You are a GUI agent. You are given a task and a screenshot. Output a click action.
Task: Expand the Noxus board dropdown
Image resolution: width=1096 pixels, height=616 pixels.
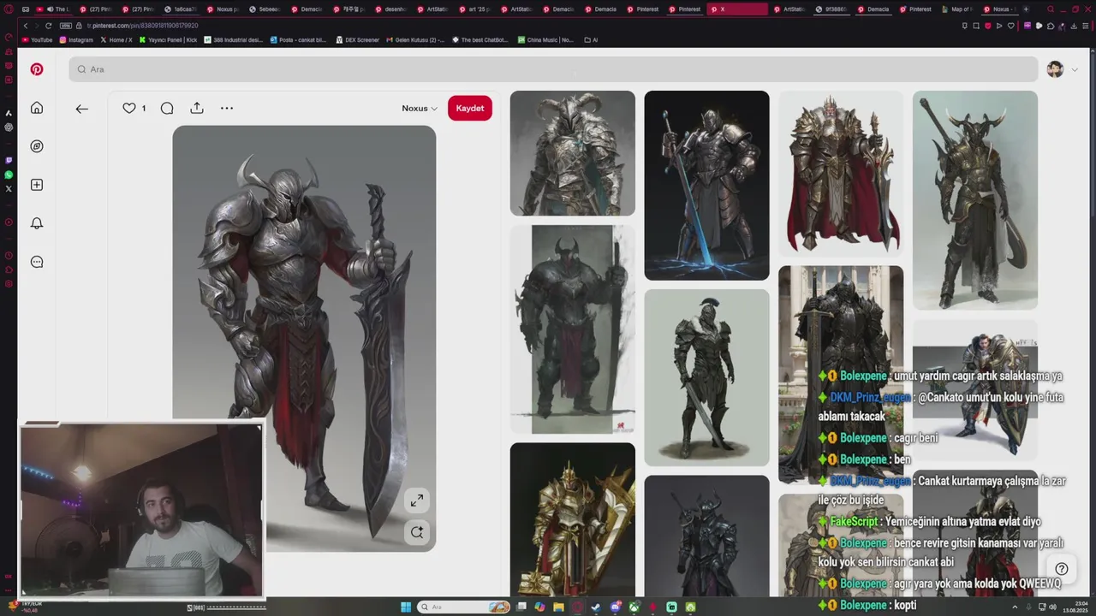(x=420, y=109)
